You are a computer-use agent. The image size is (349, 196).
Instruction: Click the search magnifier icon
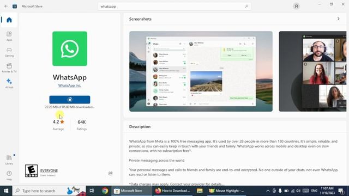coord(246,7)
